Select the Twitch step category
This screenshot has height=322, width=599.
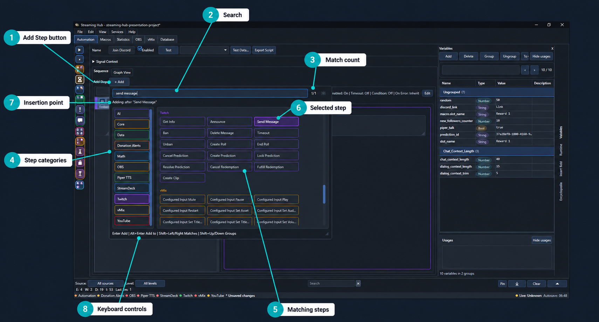[132, 199]
